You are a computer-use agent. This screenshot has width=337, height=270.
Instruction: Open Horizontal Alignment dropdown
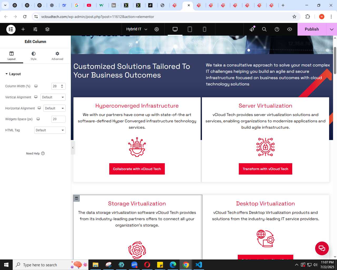point(54,108)
